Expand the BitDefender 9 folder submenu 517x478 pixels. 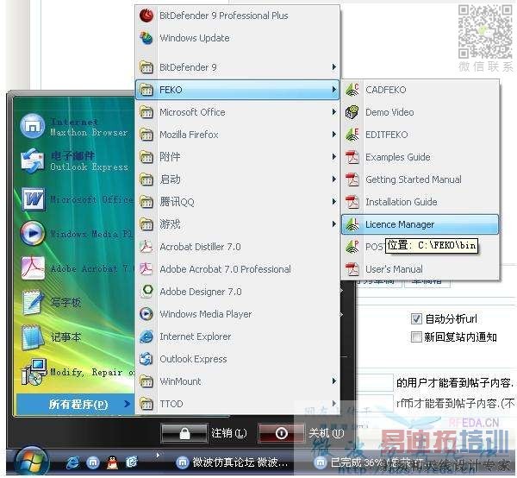coord(238,67)
